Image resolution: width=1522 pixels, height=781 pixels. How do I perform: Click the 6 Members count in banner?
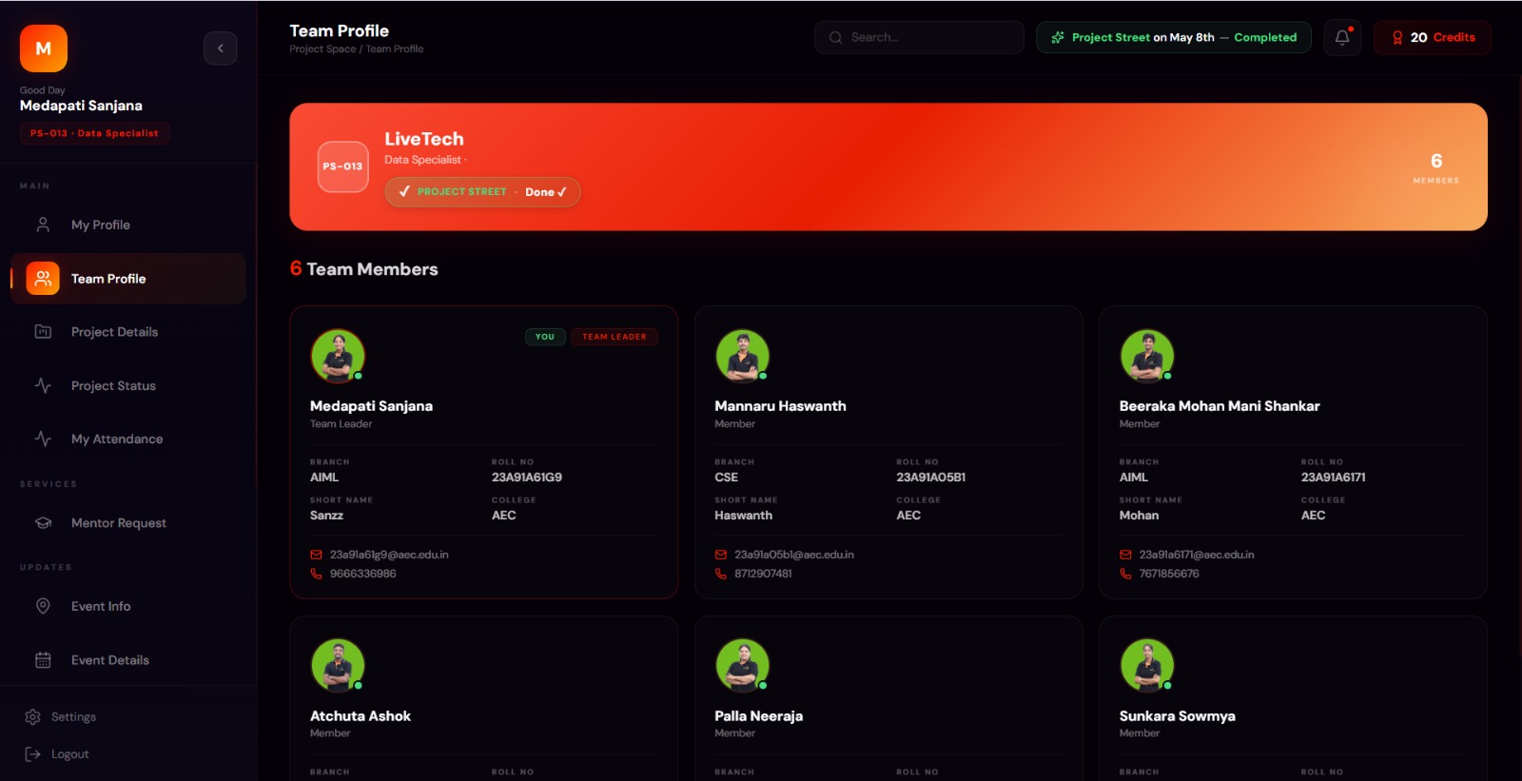pyautogui.click(x=1436, y=167)
